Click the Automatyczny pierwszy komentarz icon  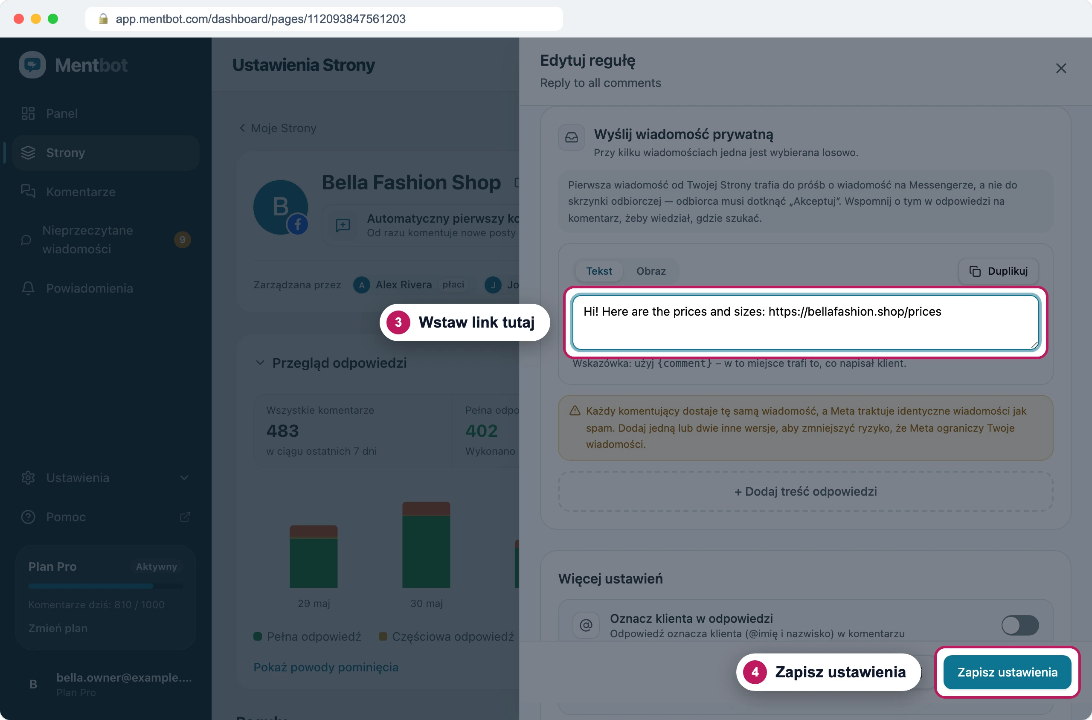pos(343,225)
